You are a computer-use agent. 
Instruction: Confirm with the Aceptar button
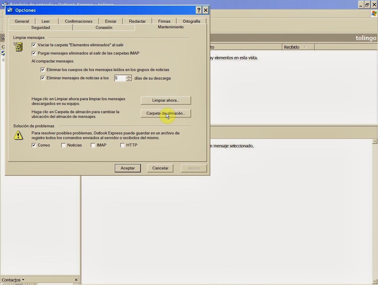click(x=128, y=168)
